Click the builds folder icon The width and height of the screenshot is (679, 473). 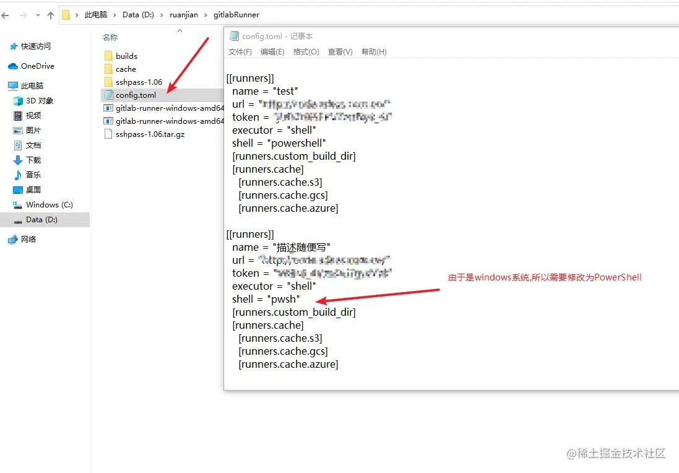coord(108,56)
